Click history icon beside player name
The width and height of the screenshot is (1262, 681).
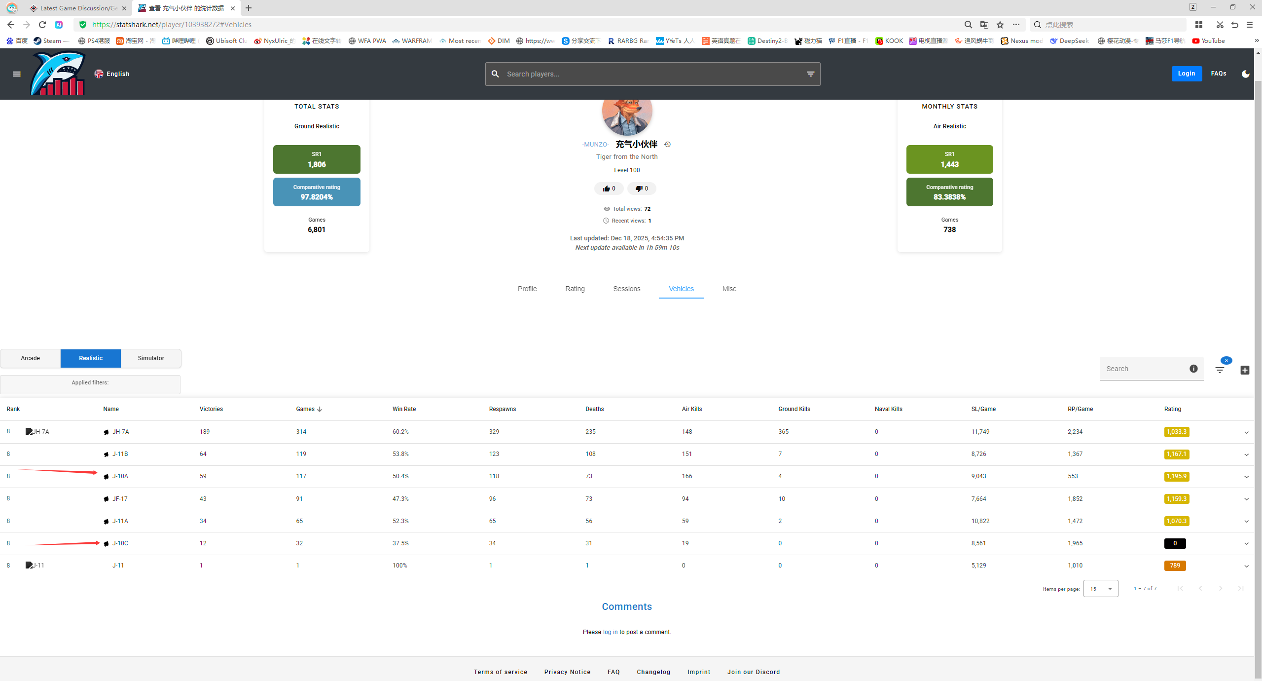(667, 145)
